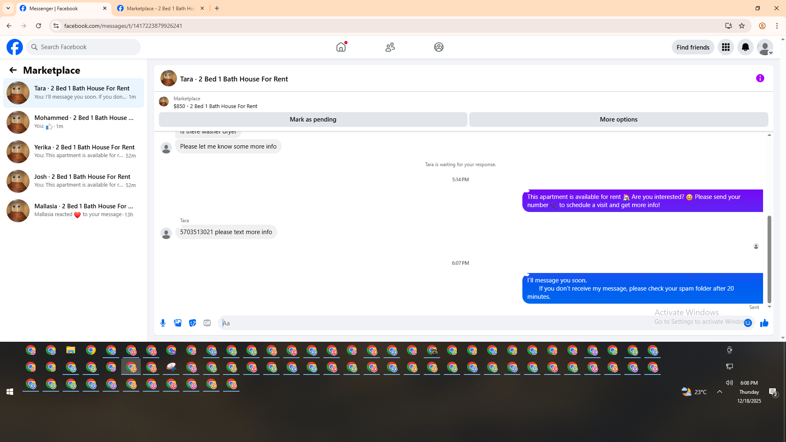This screenshot has width=786, height=442.
Task: Open Josh's conversation in the list
Action: [x=74, y=181]
